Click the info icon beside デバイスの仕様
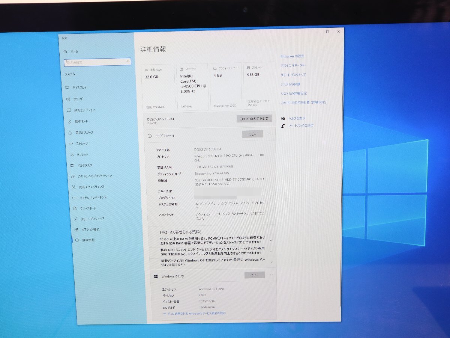 (149, 136)
